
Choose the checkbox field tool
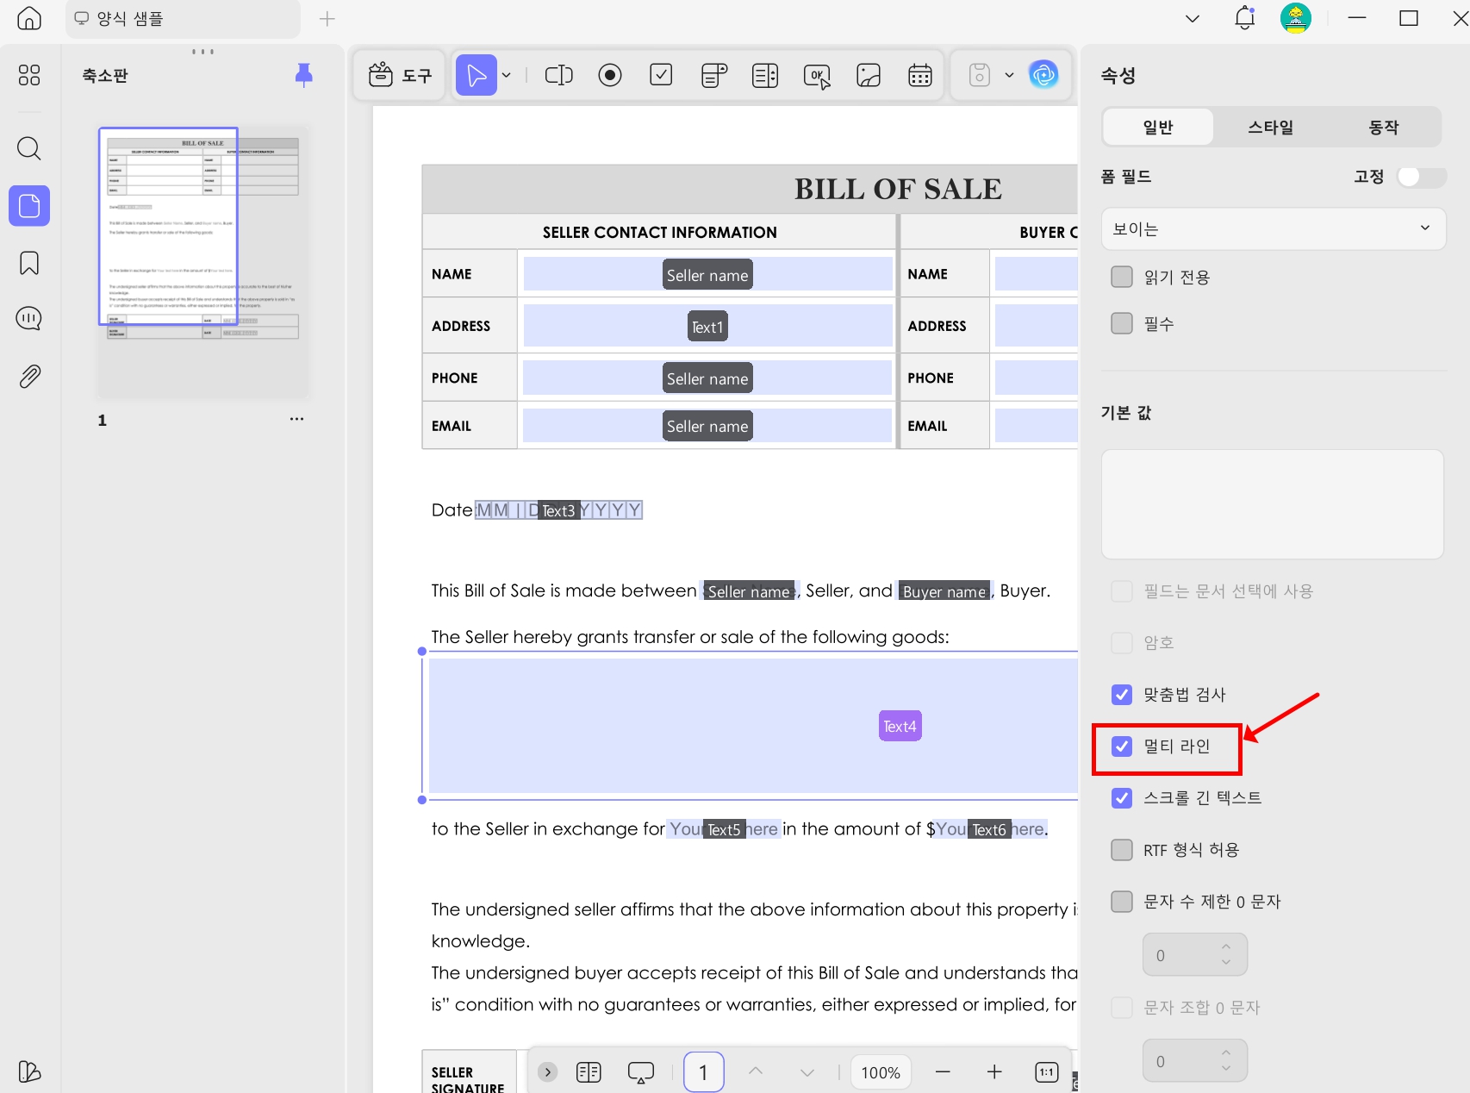tap(661, 75)
